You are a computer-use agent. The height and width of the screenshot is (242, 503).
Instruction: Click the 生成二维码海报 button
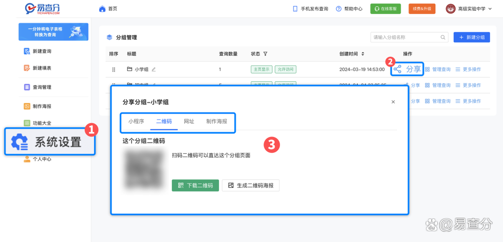(251, 185)
